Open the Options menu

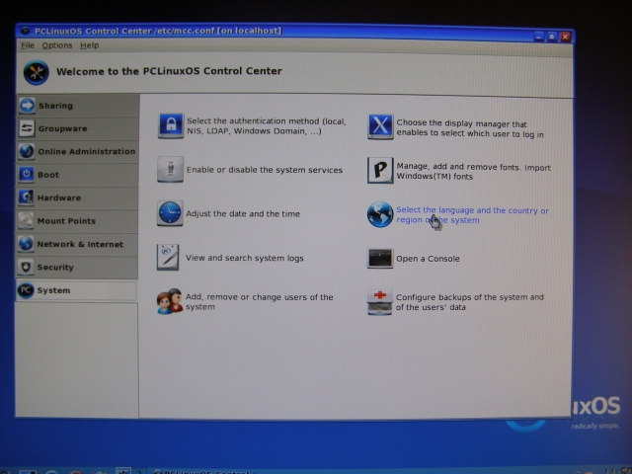(57, 45)
